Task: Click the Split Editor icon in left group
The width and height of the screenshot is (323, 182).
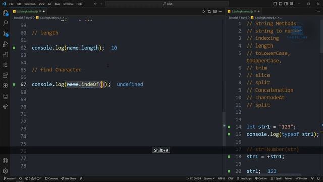Action: 215,11
